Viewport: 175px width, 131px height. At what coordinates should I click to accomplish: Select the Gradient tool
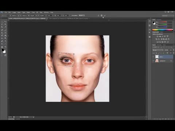[5, 36]
